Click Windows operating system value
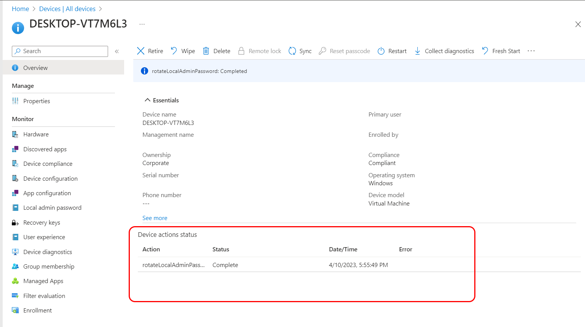The height and width of the screenshot is (327, 585). 380,183
